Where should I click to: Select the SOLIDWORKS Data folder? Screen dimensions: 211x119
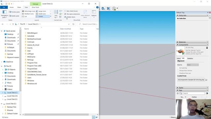[x=34, y=72]
